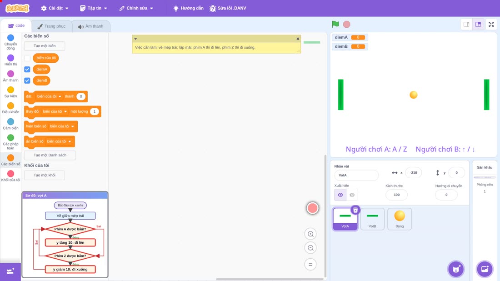Select the Các phép toán block category
Viewport: 500px width, 281px height.
coord(10,142)
